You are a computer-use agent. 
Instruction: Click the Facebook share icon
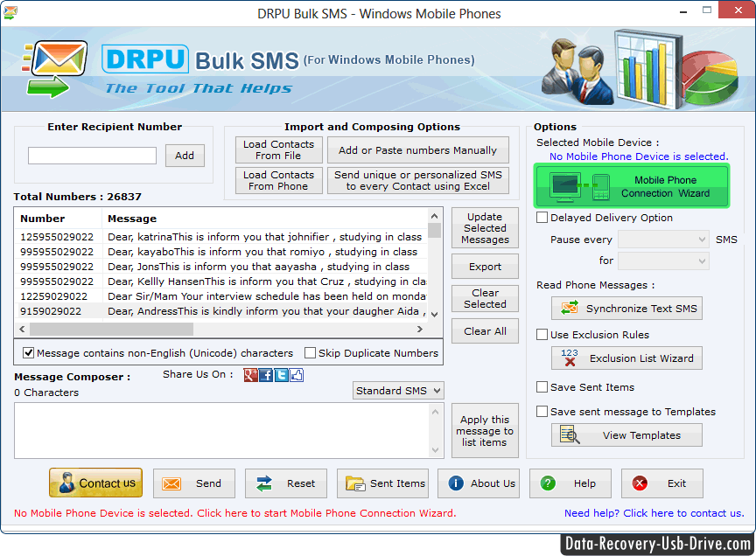tap(266, 375)
